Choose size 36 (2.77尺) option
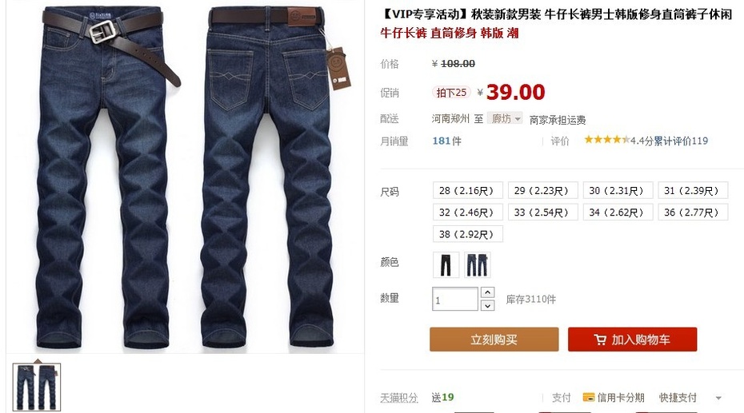Viewport: 744px width, 413px height. [x=693, y=212]
